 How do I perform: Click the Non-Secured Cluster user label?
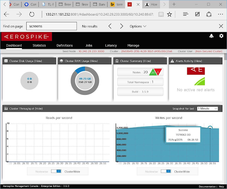pyautogui.click(x=209, y=51)
